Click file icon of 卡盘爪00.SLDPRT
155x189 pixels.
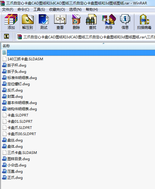[4, 134]
